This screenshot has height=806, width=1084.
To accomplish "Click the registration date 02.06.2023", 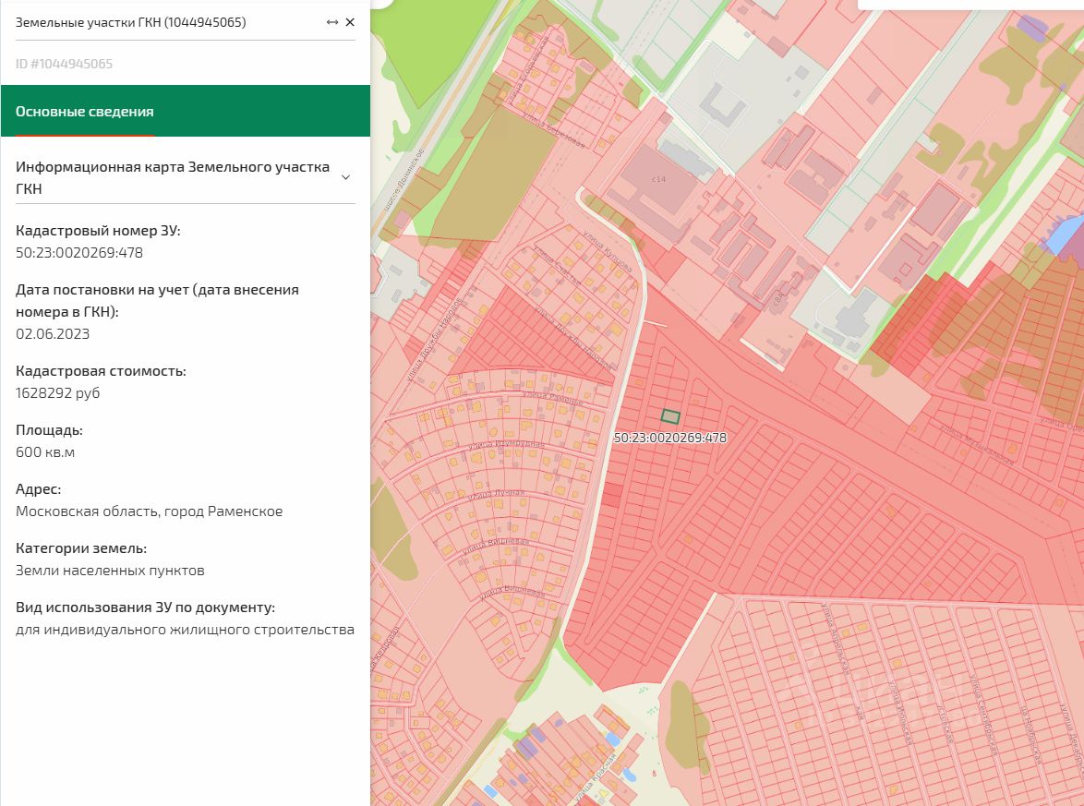I will point(53,334).
